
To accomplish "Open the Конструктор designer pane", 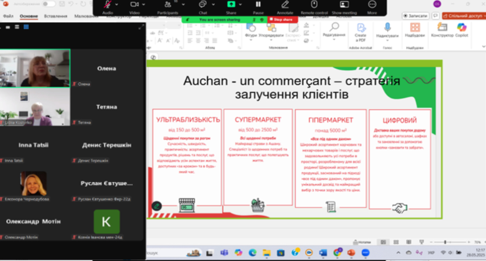I will pos(443,30).
